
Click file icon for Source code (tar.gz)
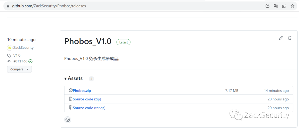coord(71,108)
